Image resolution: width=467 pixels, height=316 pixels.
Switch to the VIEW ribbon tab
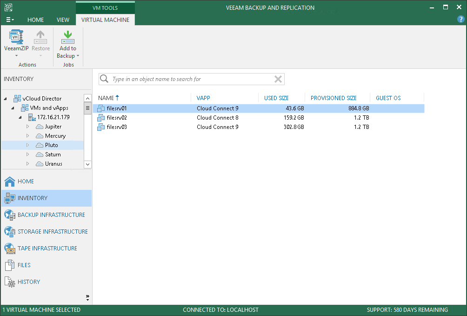[x=63, y=20]
